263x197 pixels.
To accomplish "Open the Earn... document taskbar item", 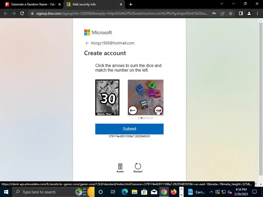I will coord(196,192).
